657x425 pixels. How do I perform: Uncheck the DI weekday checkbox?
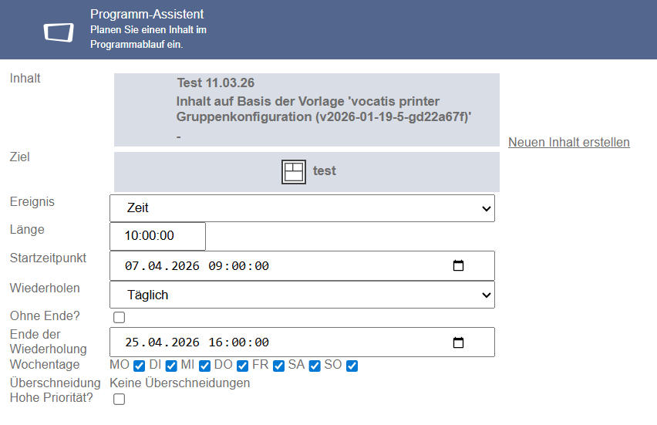coord(171,366)
